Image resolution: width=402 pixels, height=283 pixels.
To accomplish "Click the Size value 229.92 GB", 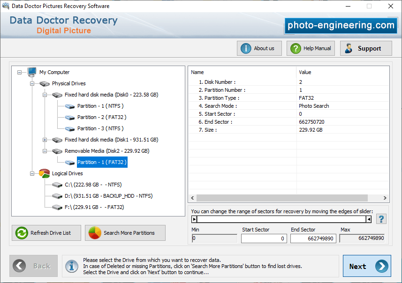I will coord(311,130).
